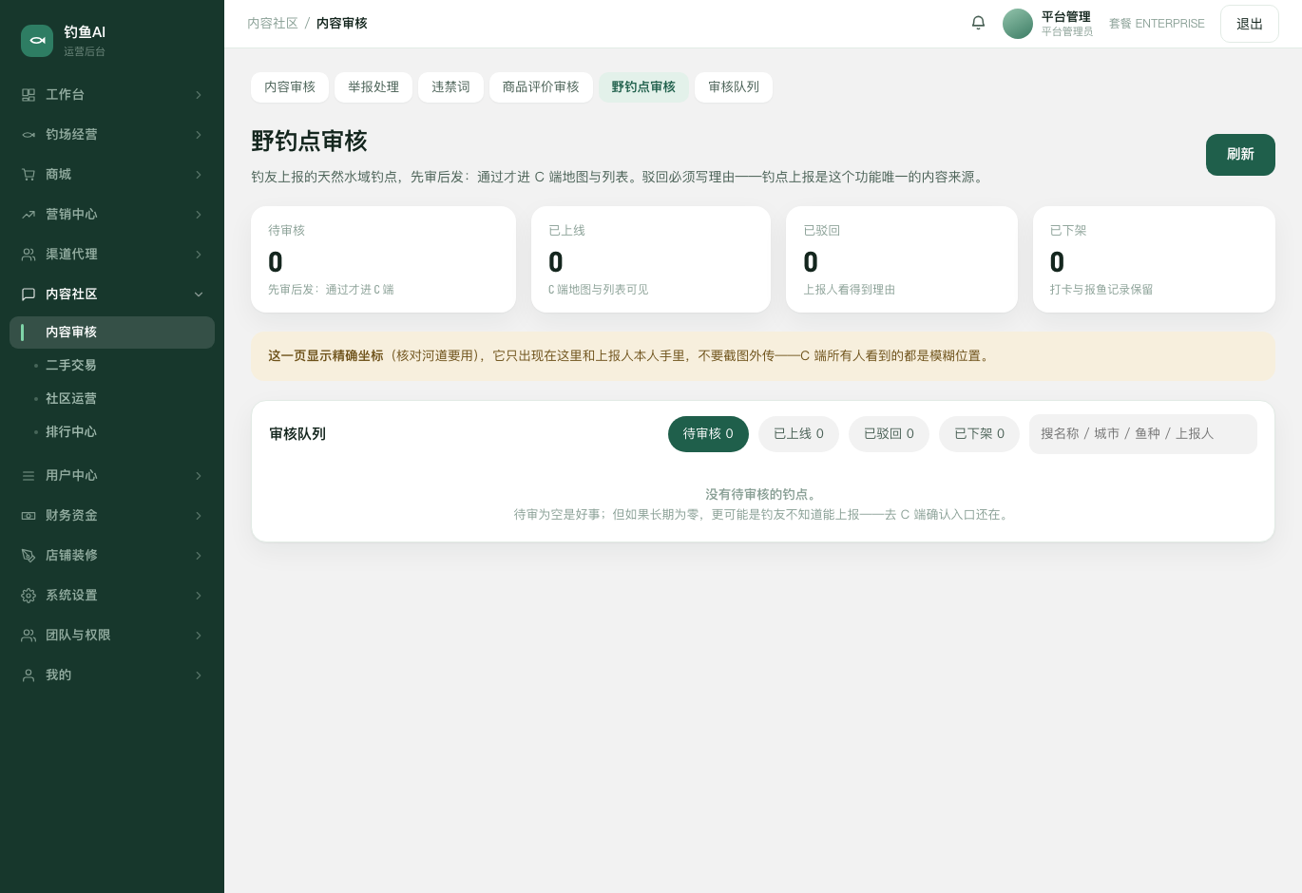Open 社区运营 in the sidebar
1302x893 pixels.
(x=112, y=399)
